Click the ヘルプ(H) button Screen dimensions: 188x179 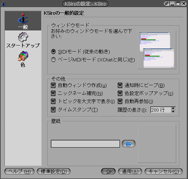pos(19,171)
